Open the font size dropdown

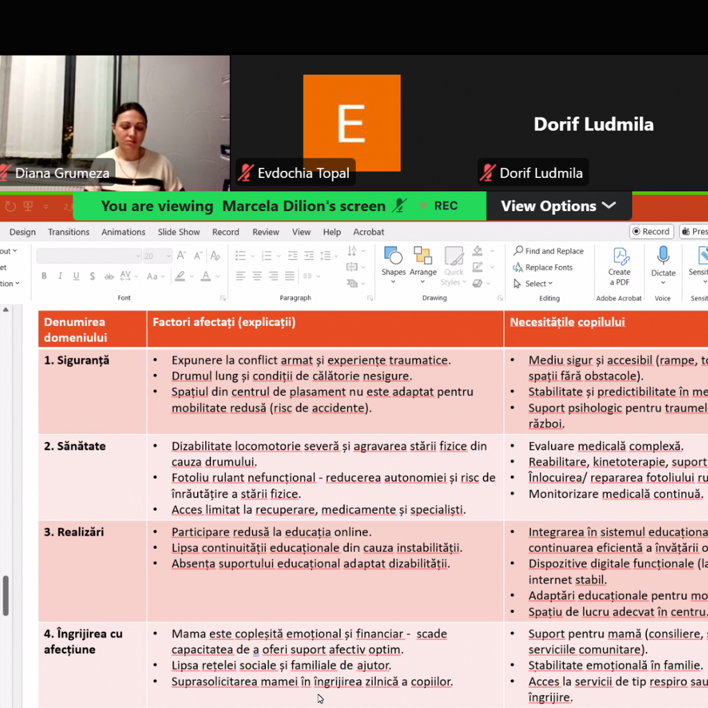point(168,256)
